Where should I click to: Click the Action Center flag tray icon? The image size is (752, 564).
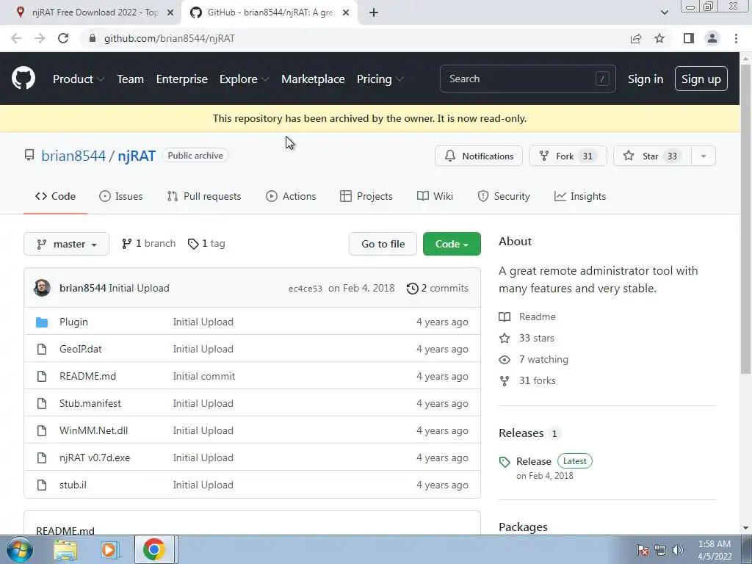642,550
